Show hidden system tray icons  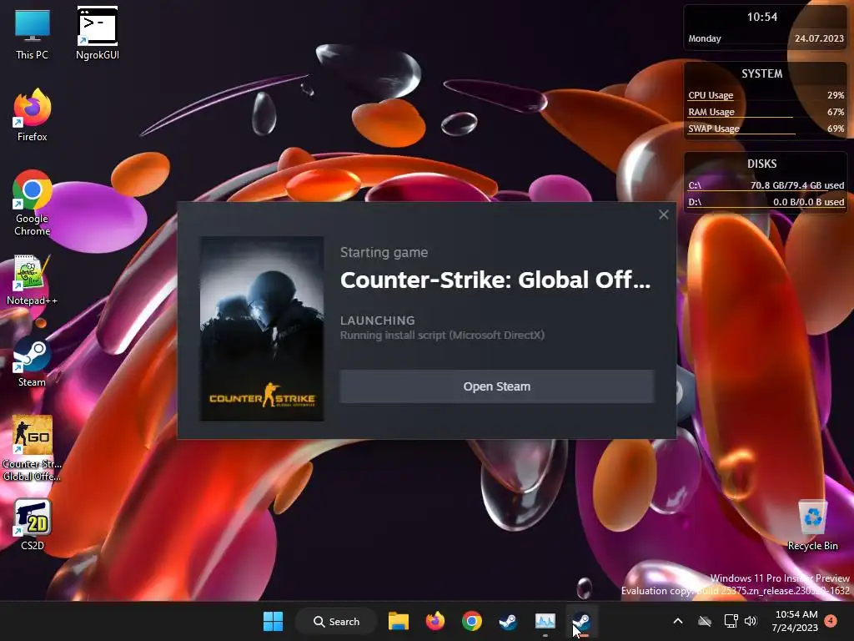pyautogui.click(x=678, y=621)
